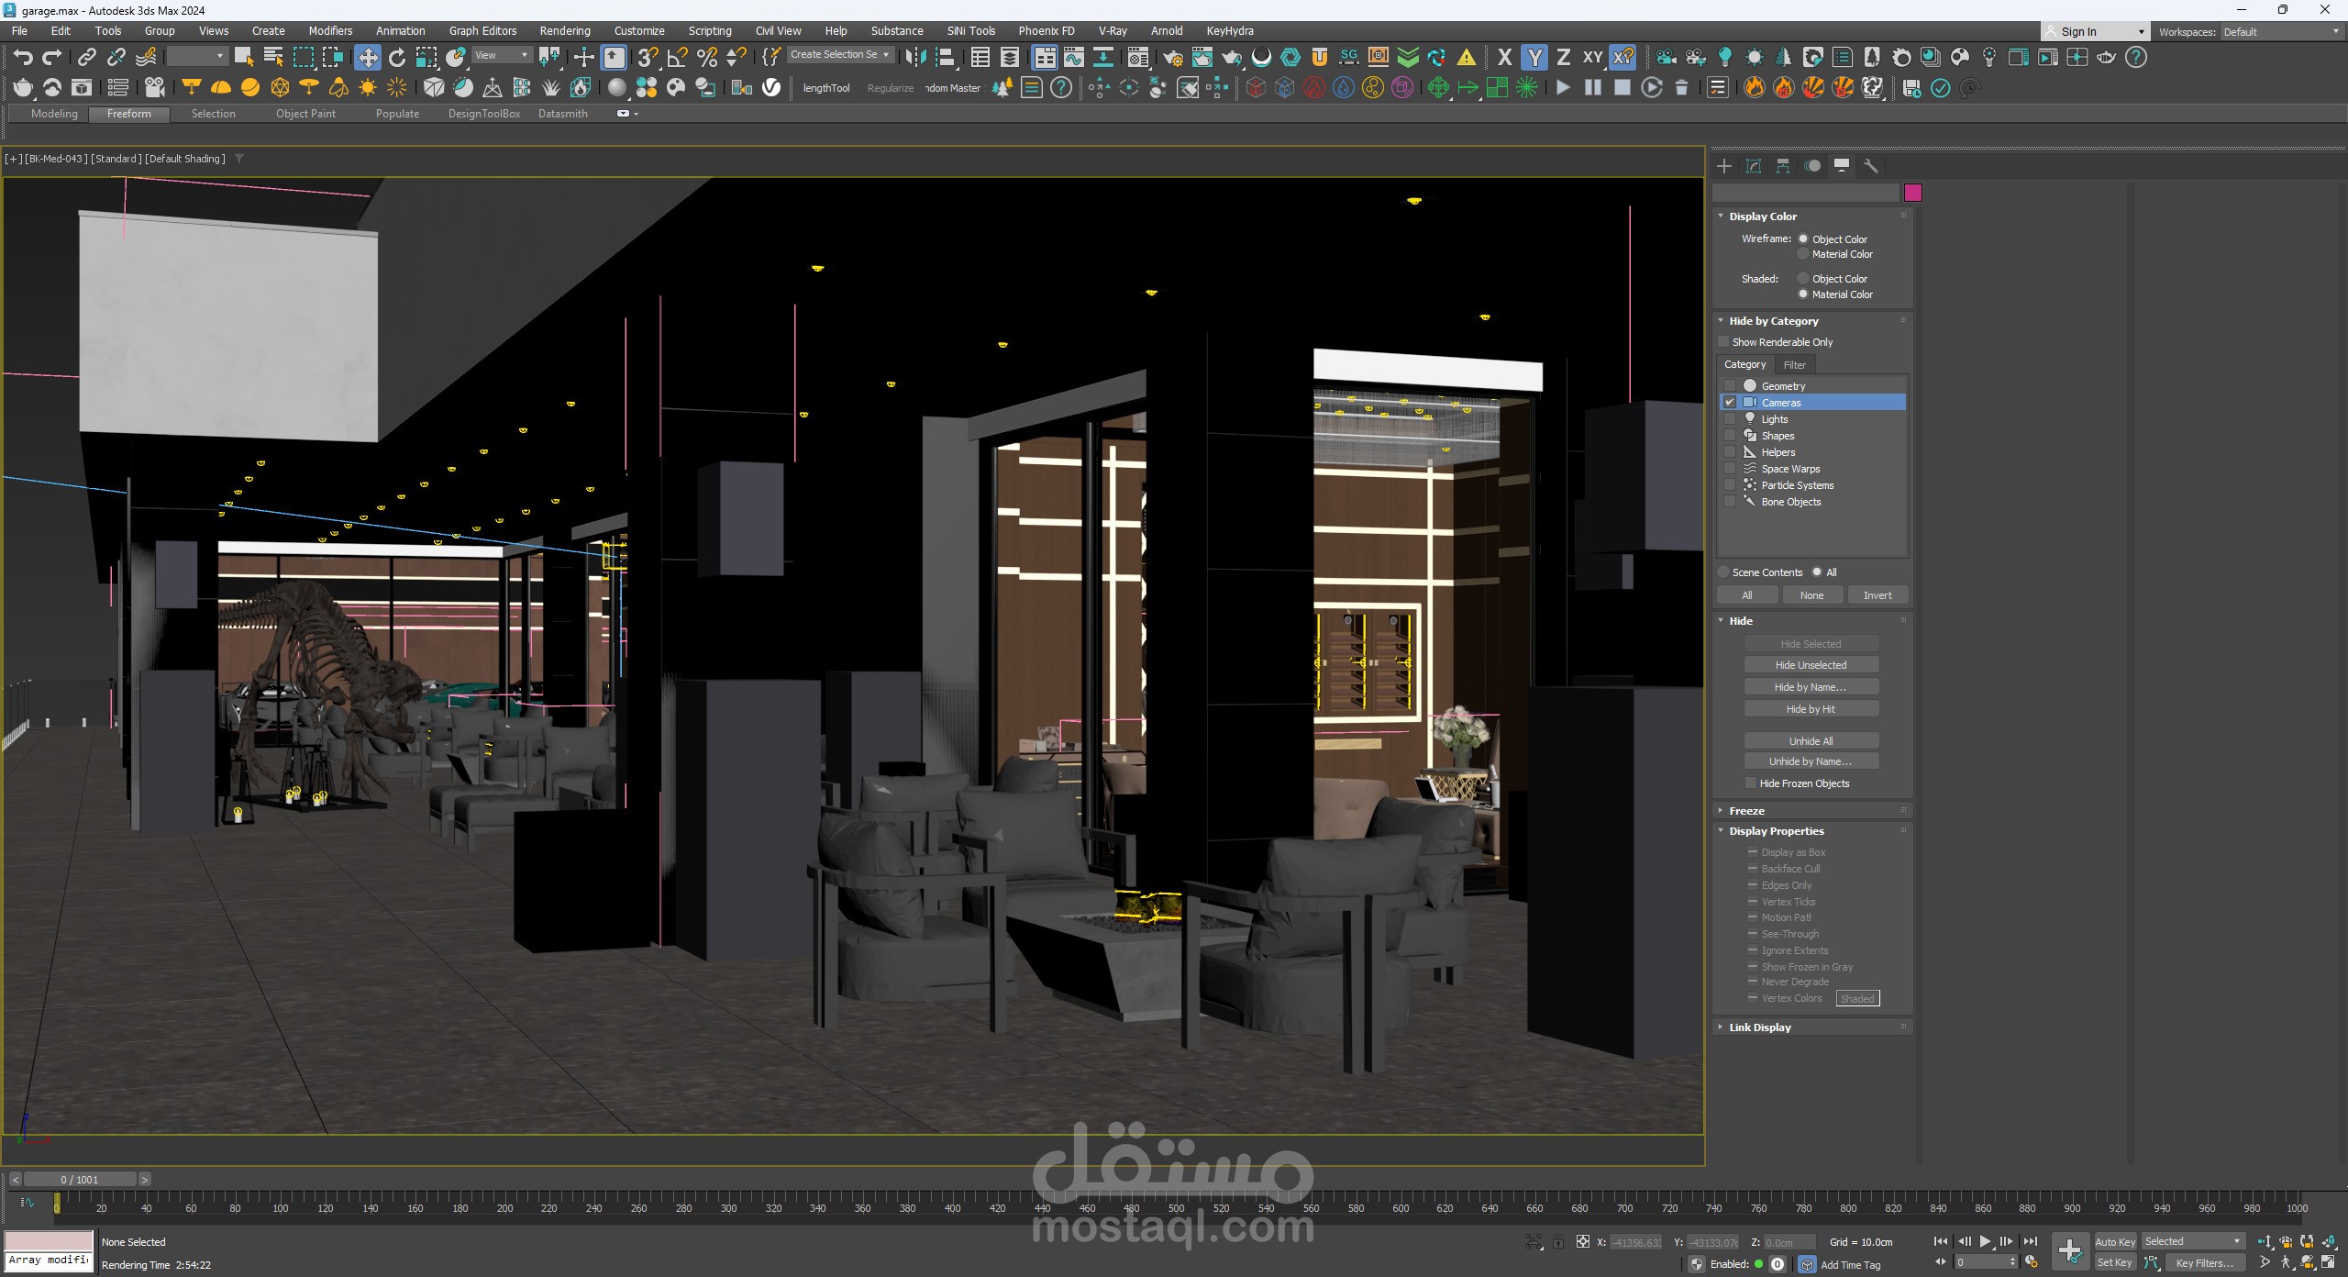Click the Hide by Name button

[1811, 687]
